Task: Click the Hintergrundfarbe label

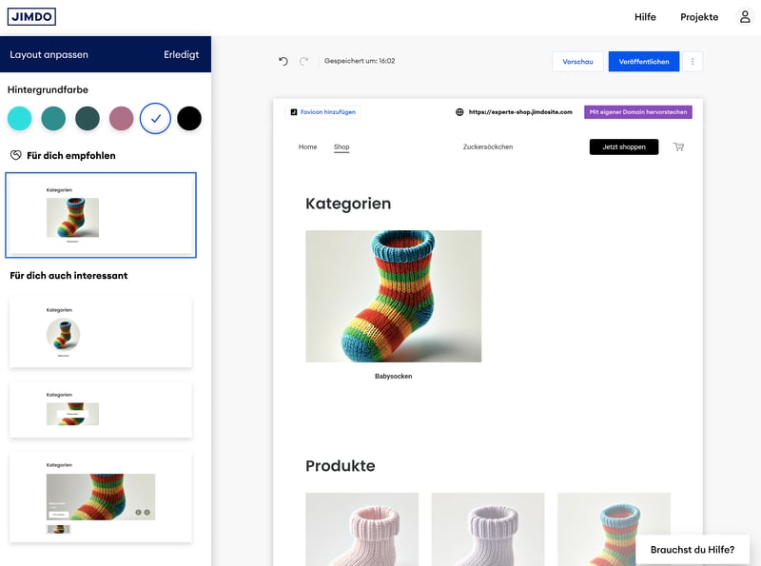Action: pyautogui.click(x=48, y=89)
